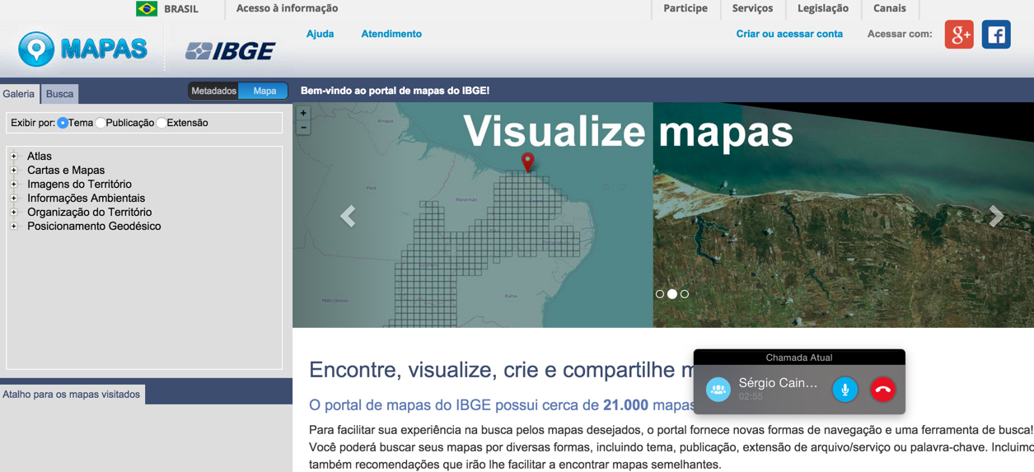
Task: Select the Publicação radio option
Action: click(x=101, y=123)
